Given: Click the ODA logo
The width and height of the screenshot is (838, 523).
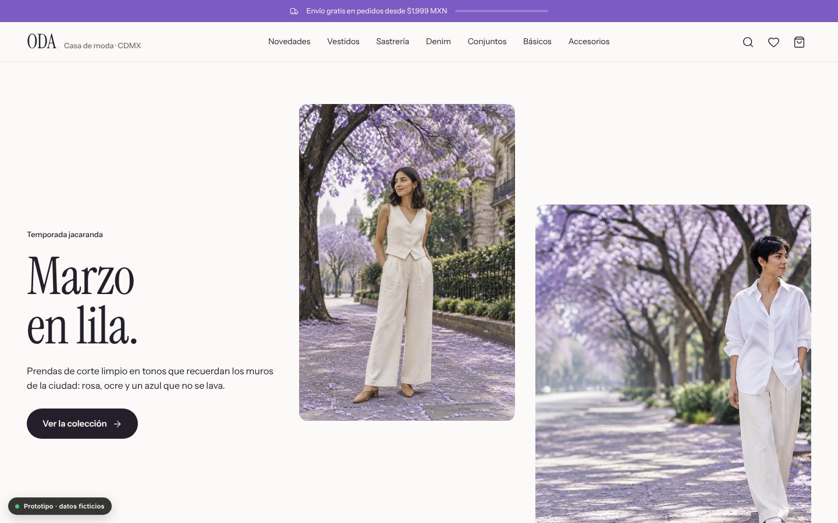Looking at the screenshot, I should (x=42, y=41).
